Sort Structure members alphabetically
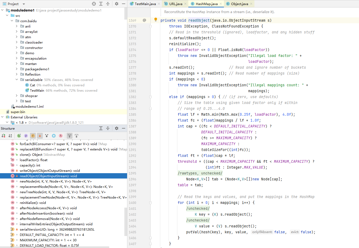The width and height of the screenshot is (359, 248). [10, 136]
